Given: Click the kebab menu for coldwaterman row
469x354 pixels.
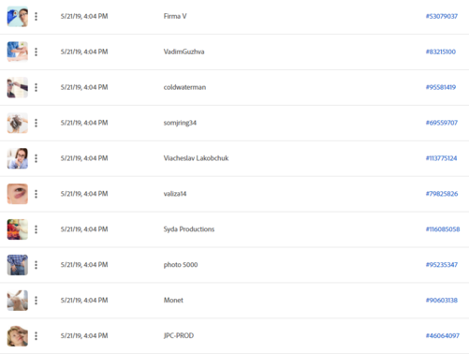Looking at the screenshot, I should [36, 87].
